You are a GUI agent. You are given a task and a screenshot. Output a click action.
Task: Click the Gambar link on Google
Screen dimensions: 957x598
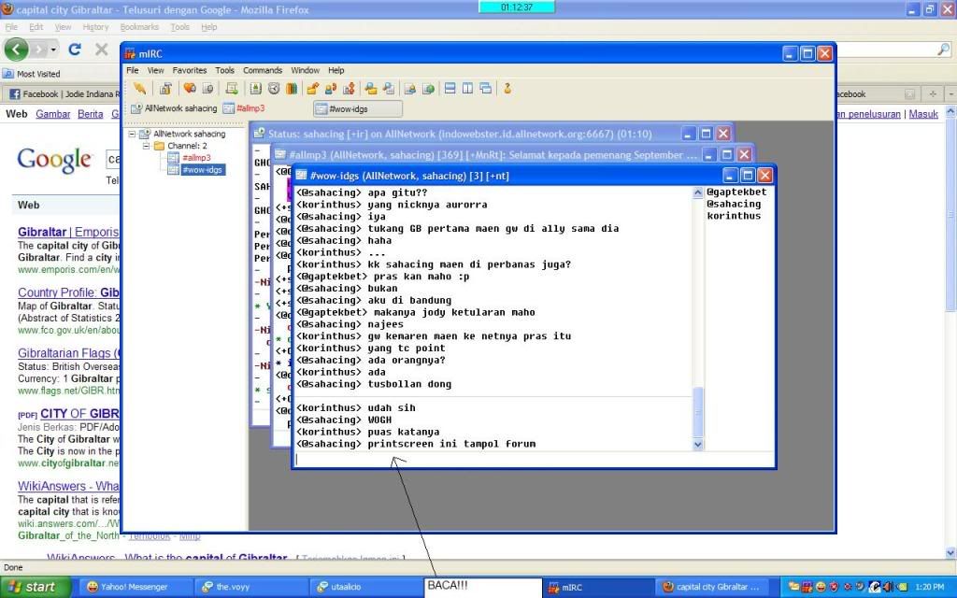52,114
